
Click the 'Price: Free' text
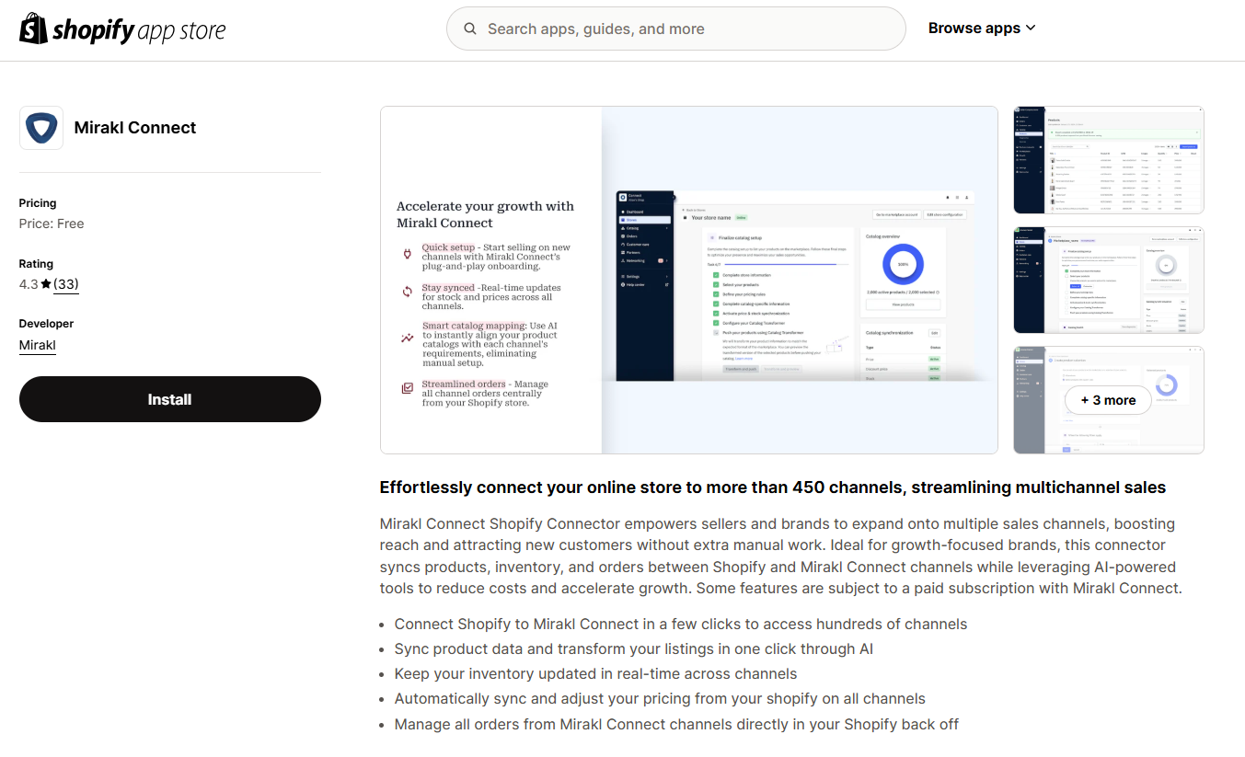click(52, 224)
